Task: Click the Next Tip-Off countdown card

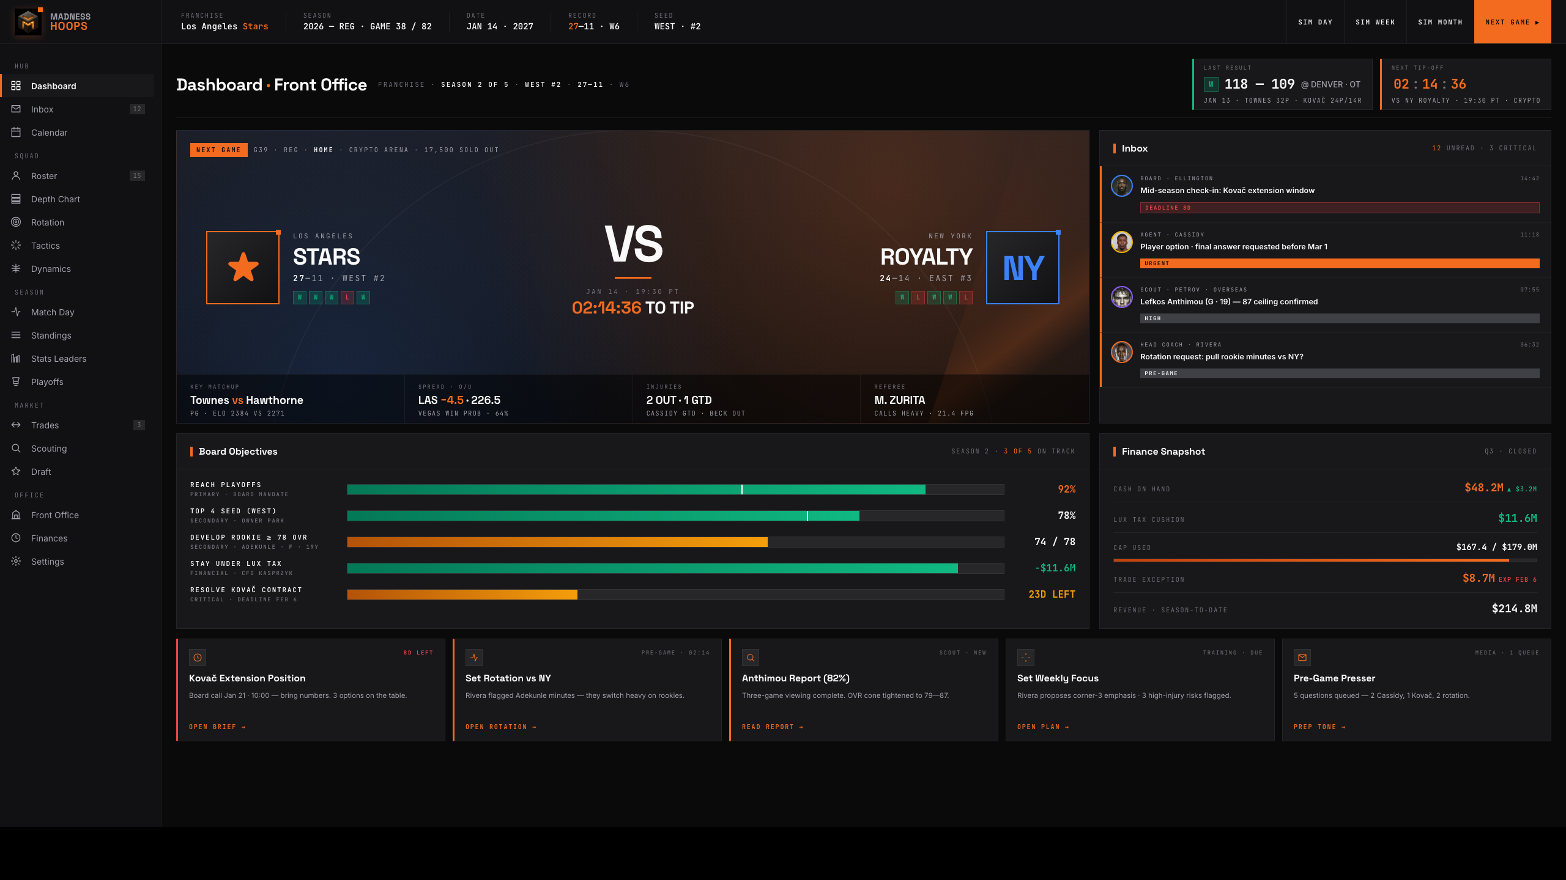Action: [1466, 84]
